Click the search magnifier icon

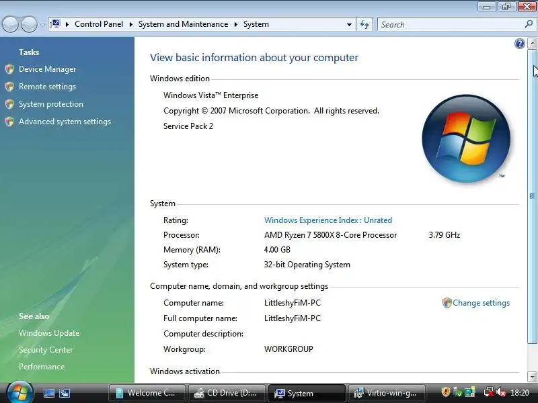pyautogui.click(x=529, y=24)
